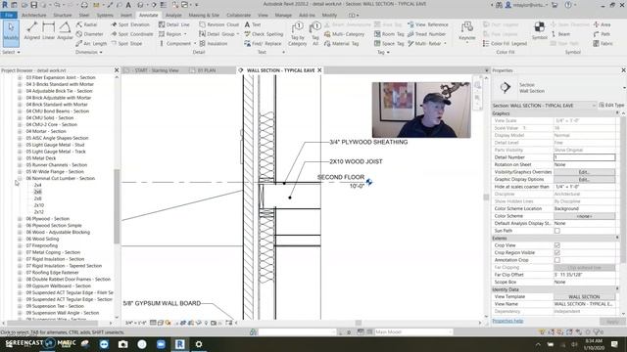Collapse 06 Nominal Cut Lumber - Section

(20, 178)
